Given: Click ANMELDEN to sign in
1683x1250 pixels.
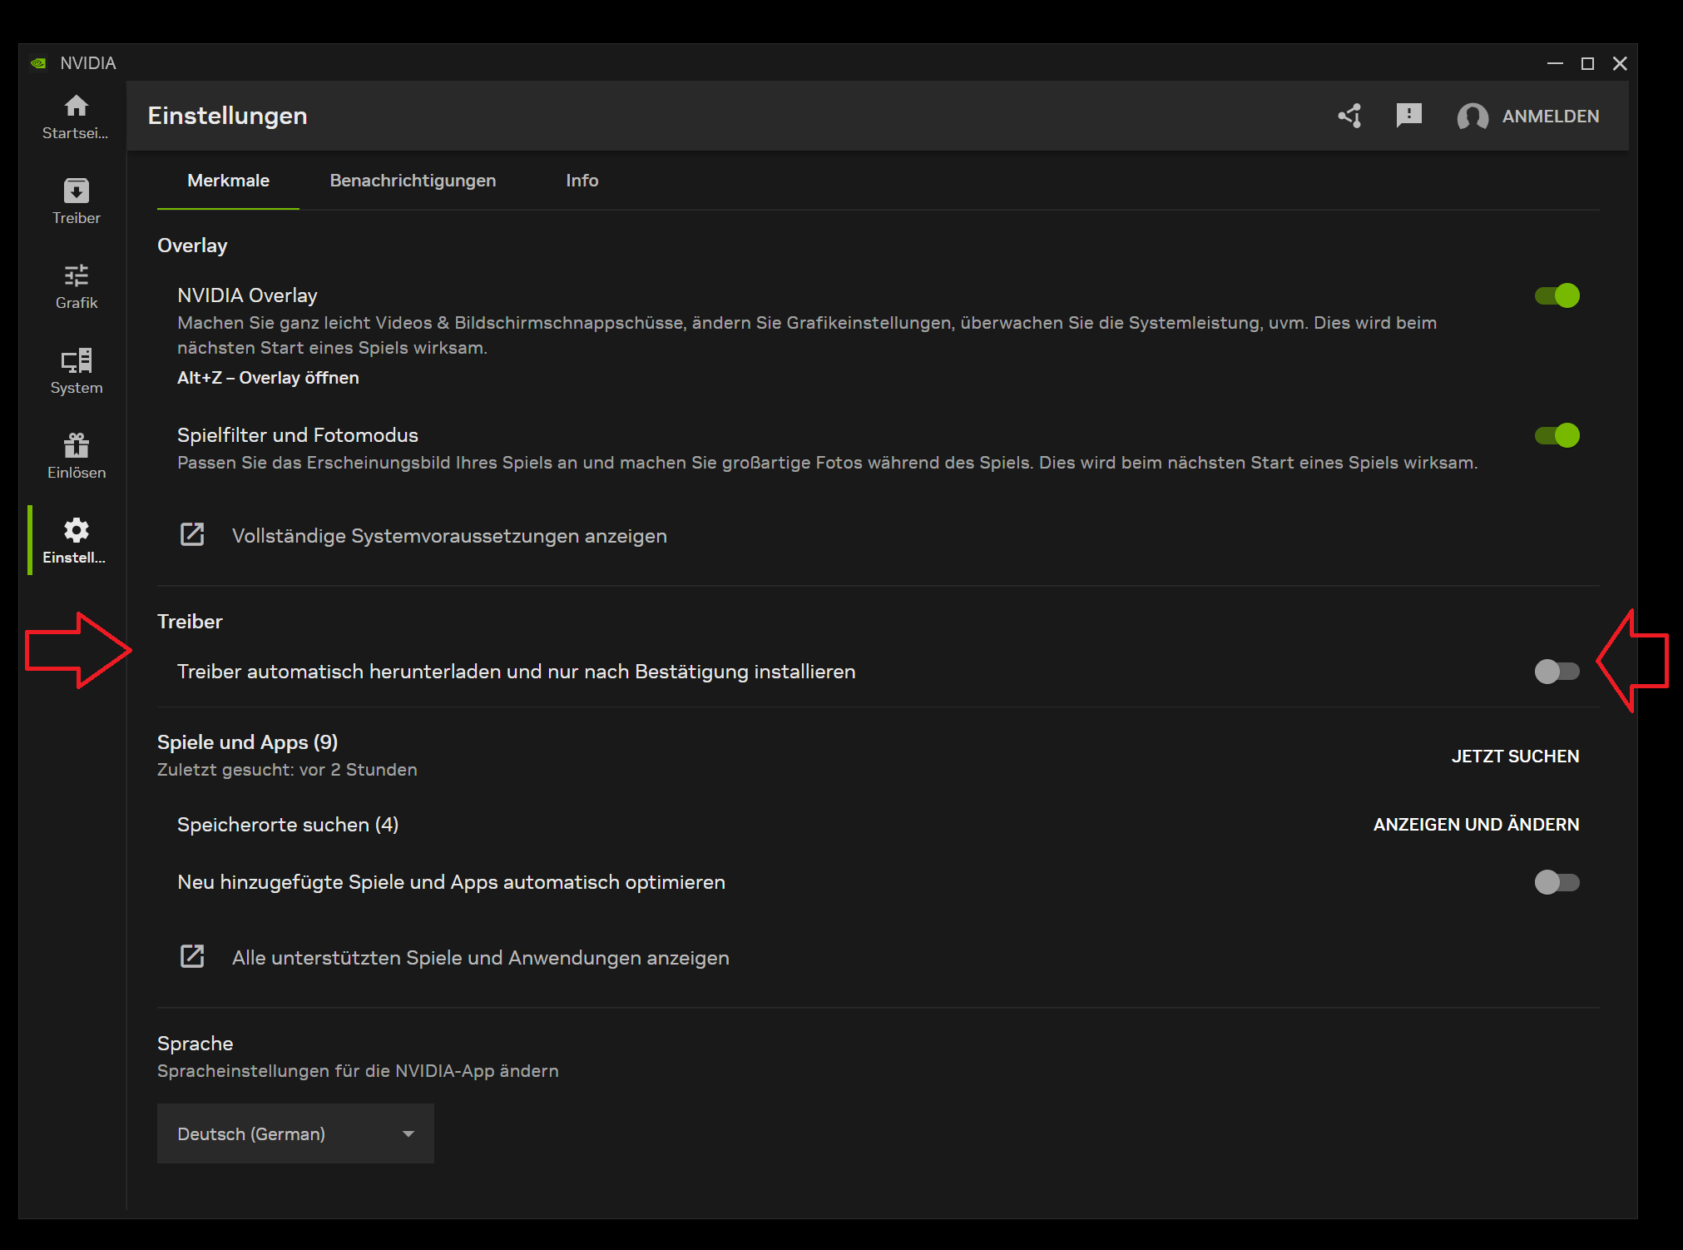Looking at the screenshot, I should (x=1549, y=117).
